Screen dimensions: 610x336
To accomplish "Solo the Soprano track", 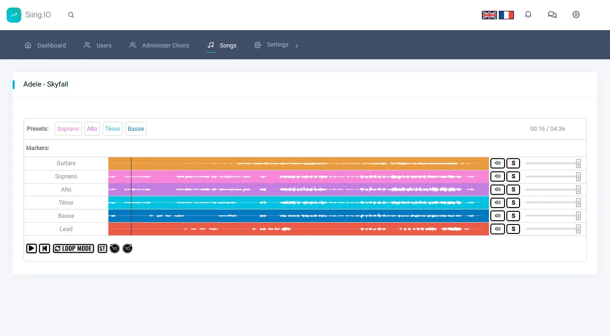I will coord(513,176).
